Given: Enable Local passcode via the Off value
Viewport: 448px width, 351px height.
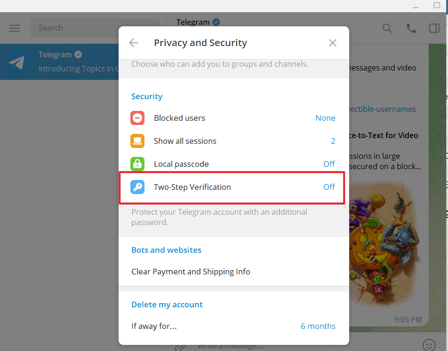Looking at the screenshot, I should click(329, 164).
